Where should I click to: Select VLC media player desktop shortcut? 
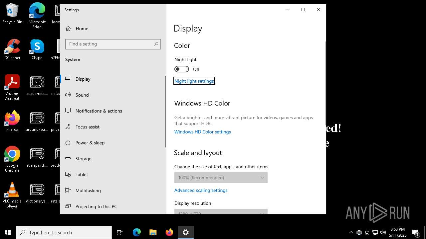(12, 195)
